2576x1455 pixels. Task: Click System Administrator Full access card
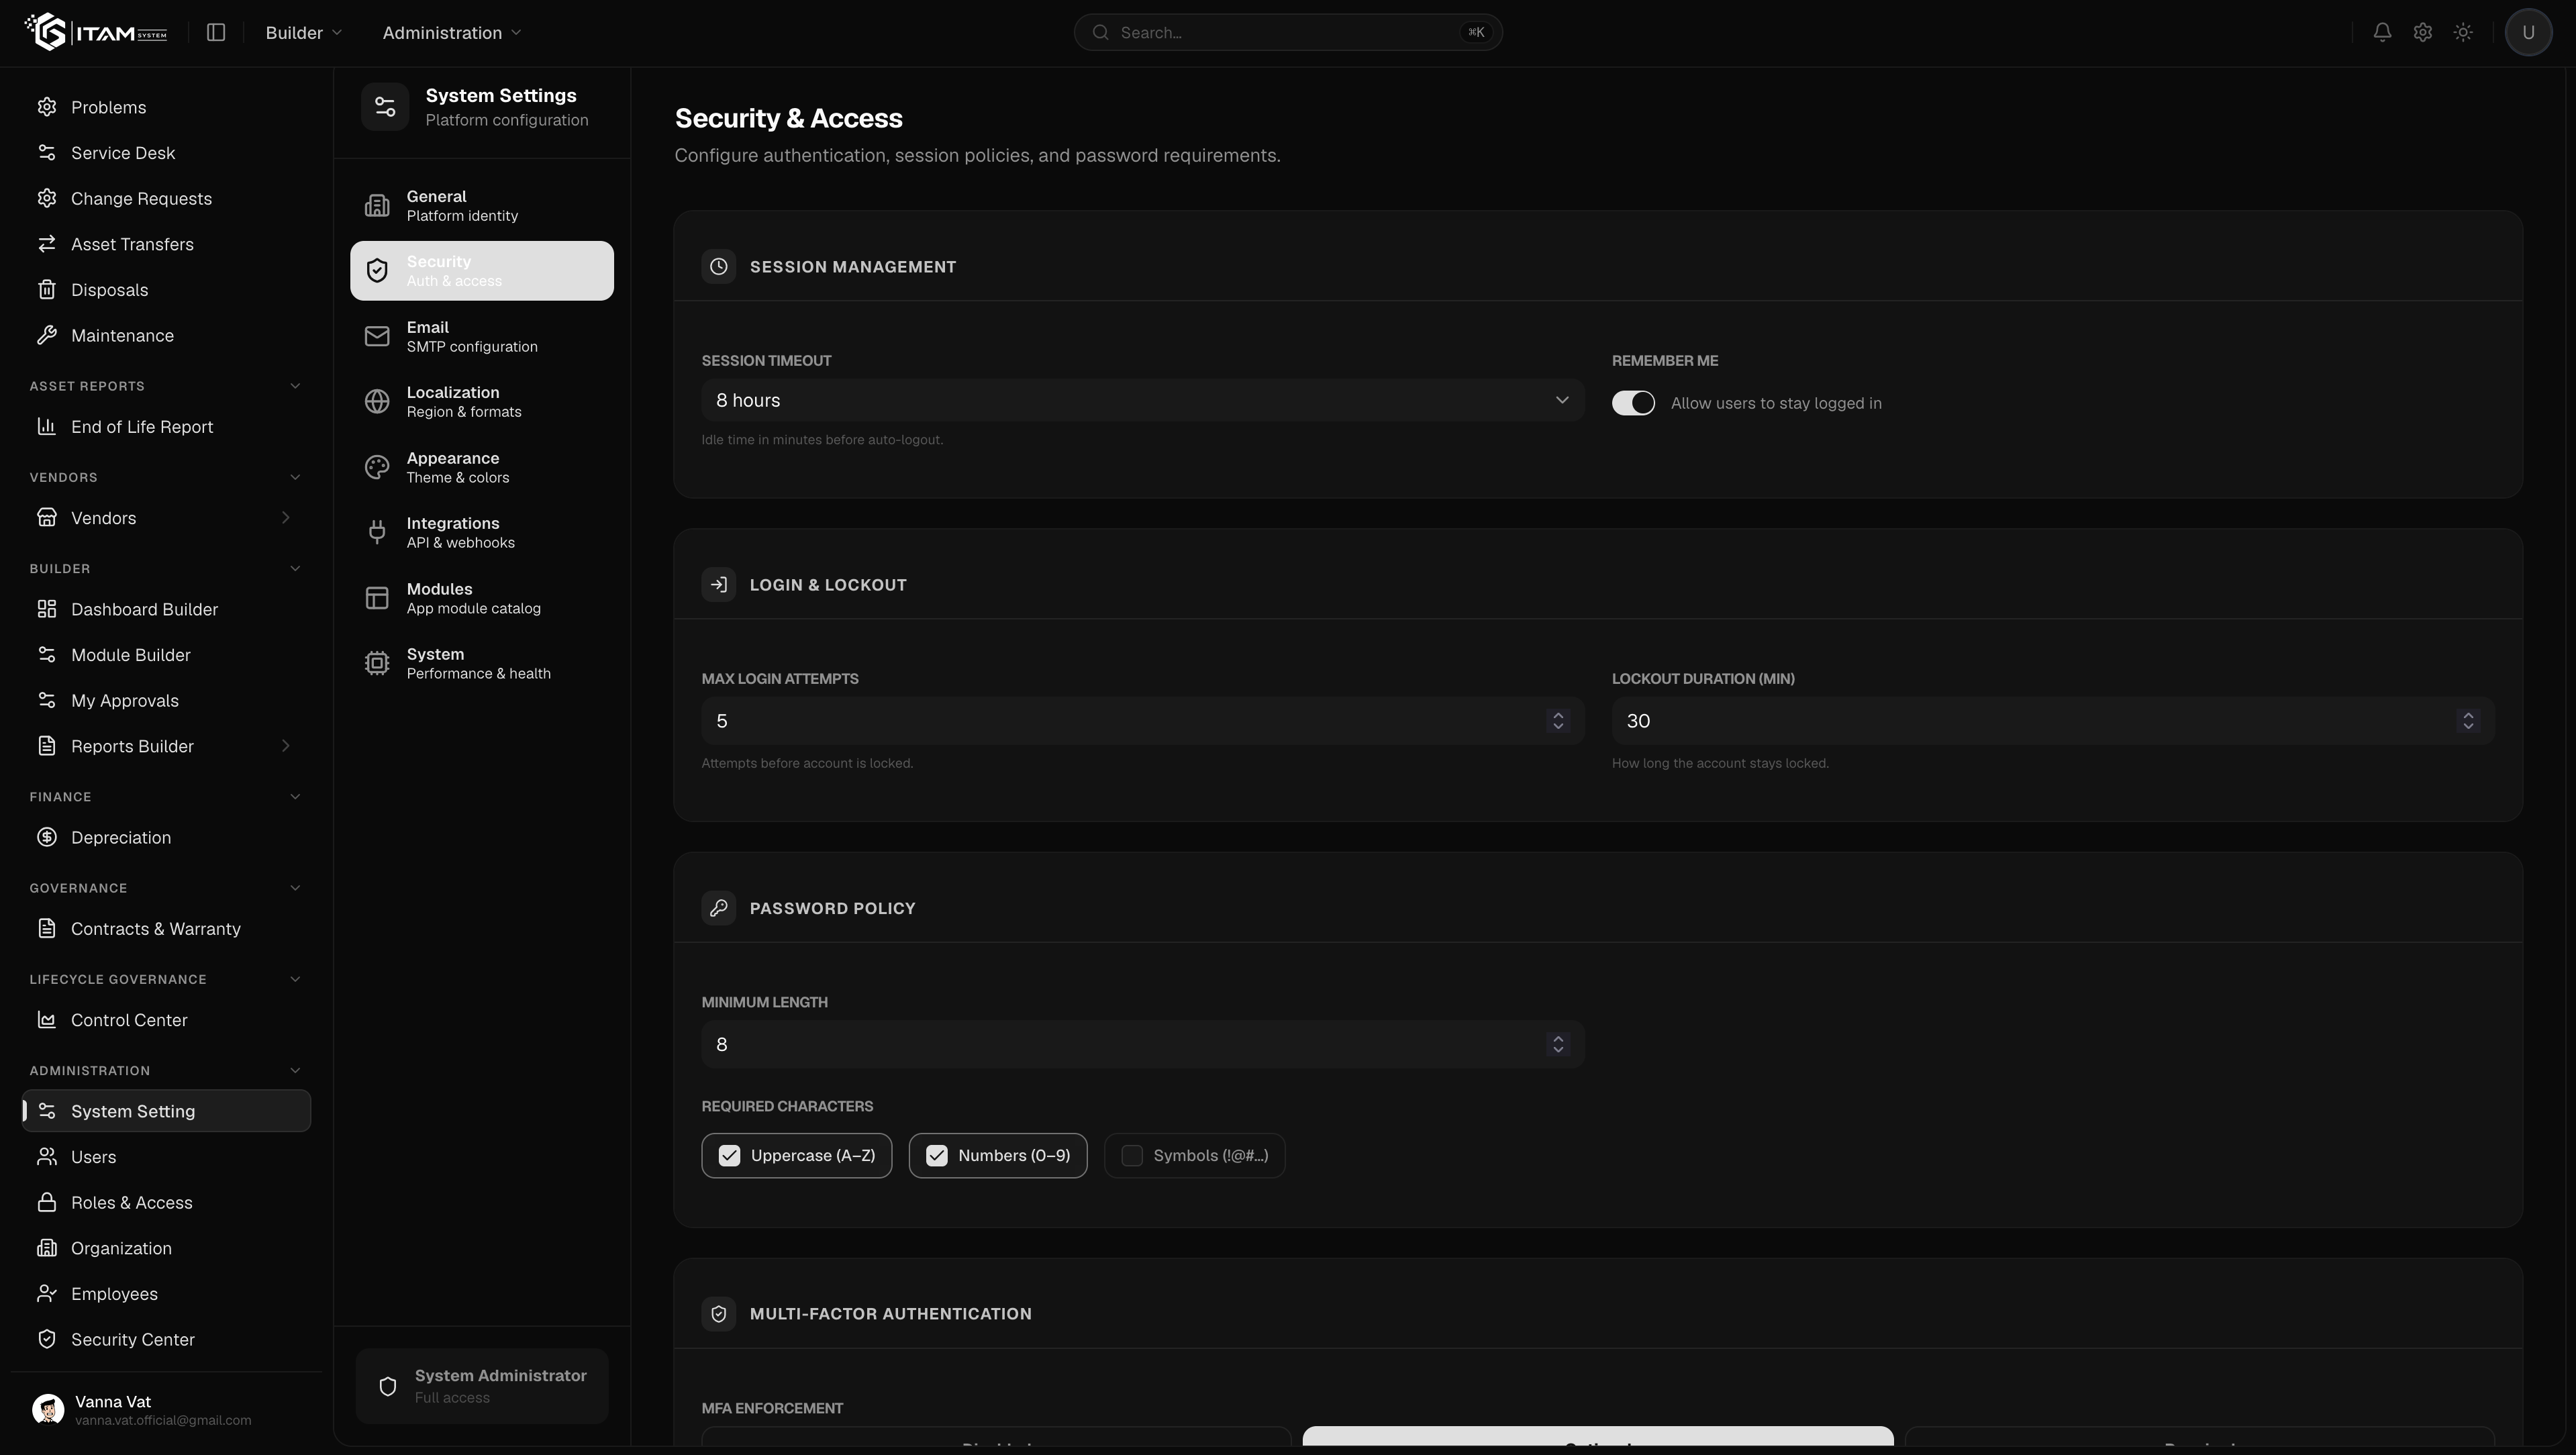[x=482, y=1386]
